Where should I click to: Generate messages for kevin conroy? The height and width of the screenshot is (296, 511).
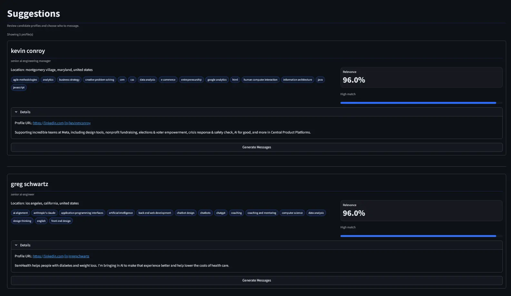click(256, 147)
